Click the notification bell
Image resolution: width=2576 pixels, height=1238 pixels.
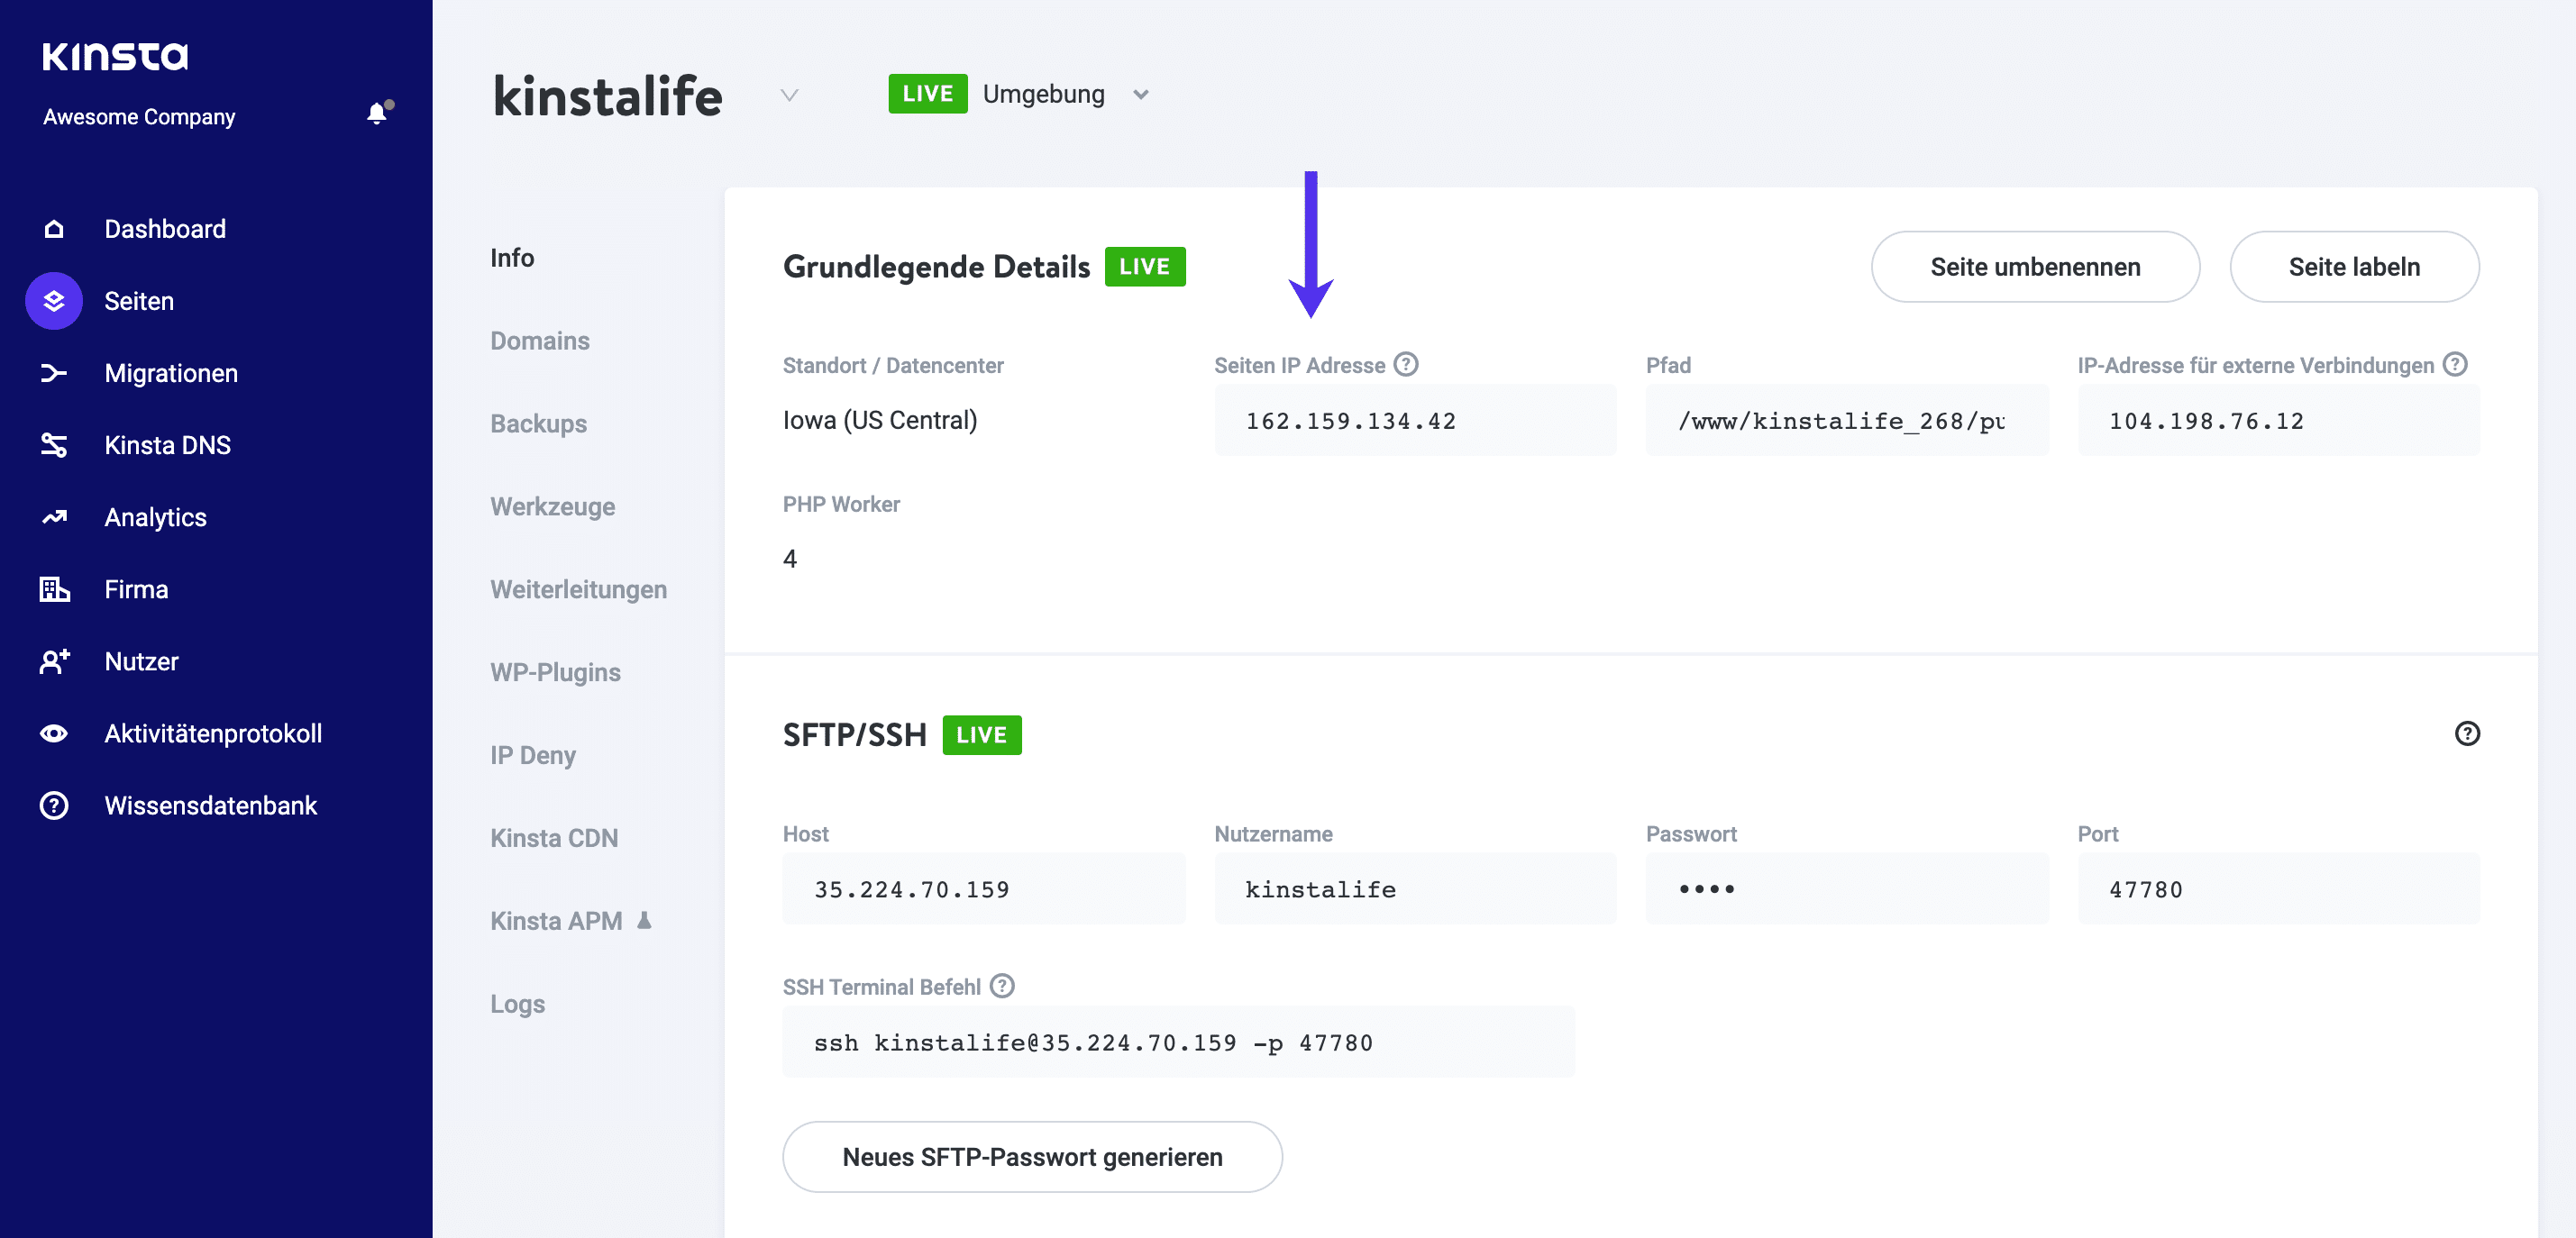pyautogui.click(x=377, y=113)
